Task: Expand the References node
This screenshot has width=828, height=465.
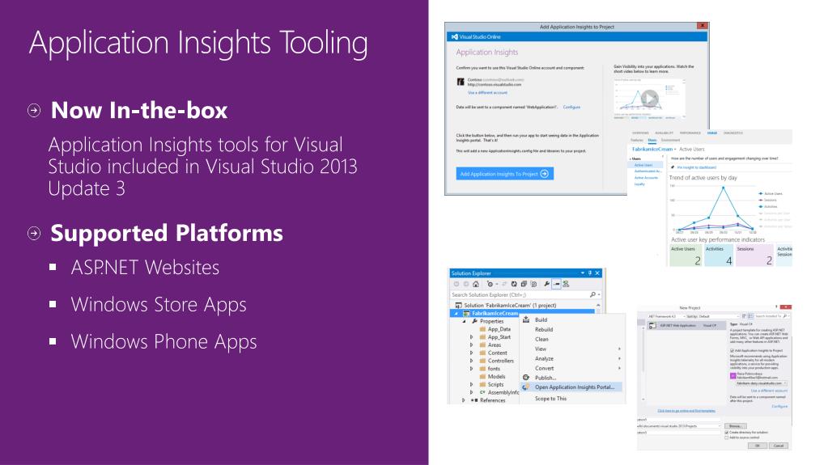Action: pos(463,400)
